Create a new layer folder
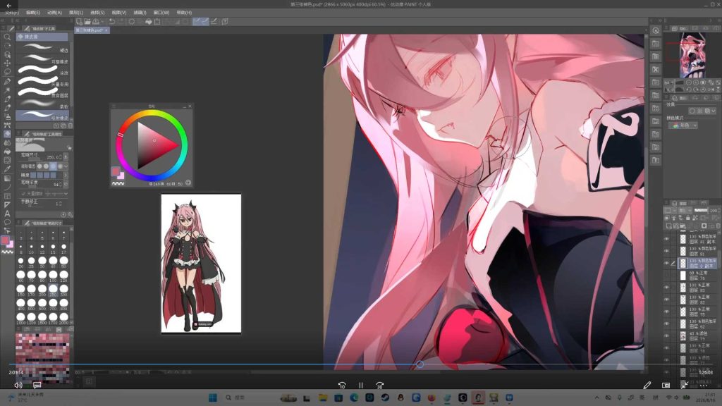Screen dimensions: 722x406 pos(684,226)
